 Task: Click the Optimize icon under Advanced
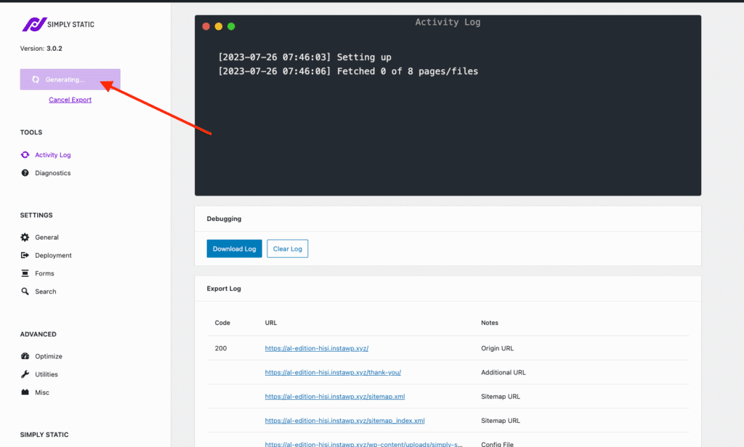(x=24, y=356)
